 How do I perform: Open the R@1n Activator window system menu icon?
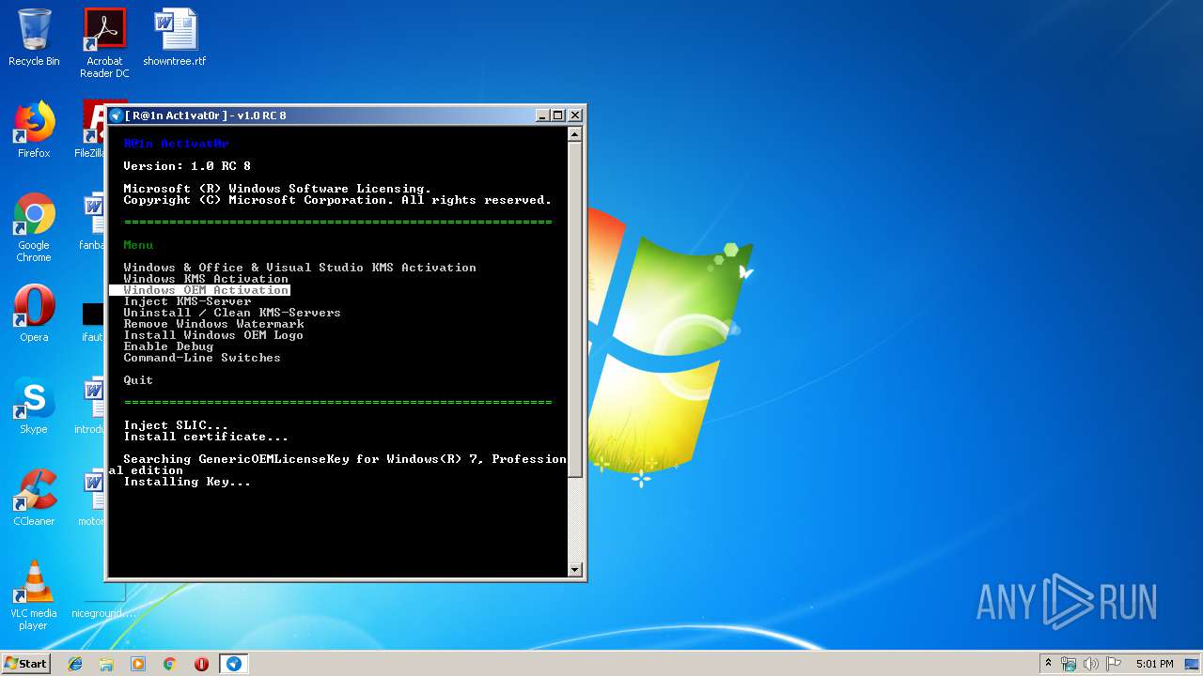117,115
